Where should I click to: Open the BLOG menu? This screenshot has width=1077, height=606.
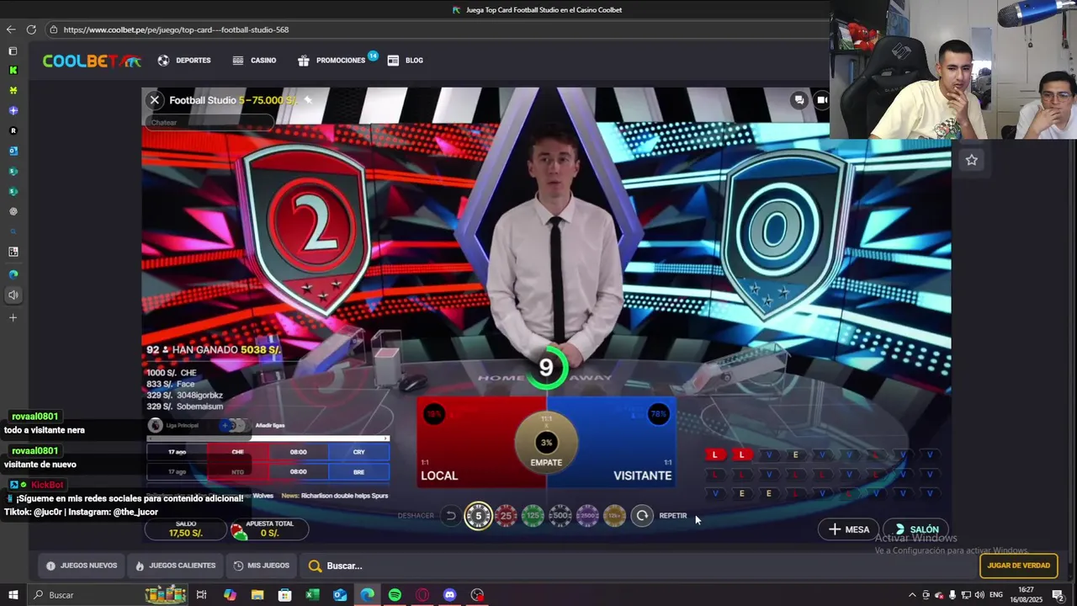[x=406, y=61]
